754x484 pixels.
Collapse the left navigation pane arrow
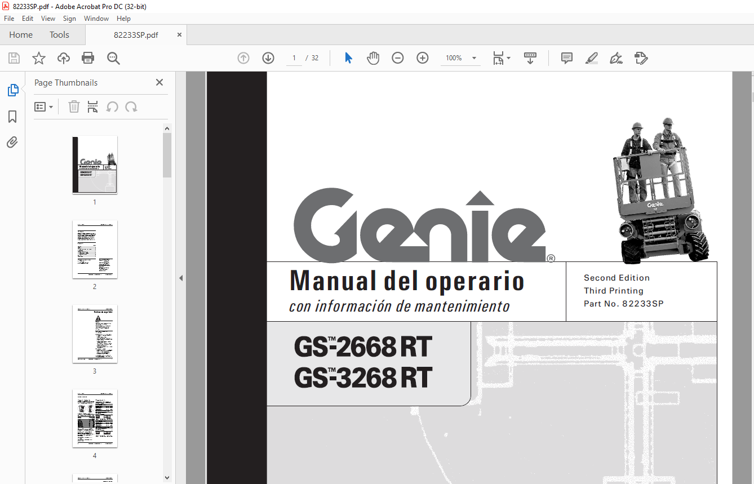pos(181,278)
